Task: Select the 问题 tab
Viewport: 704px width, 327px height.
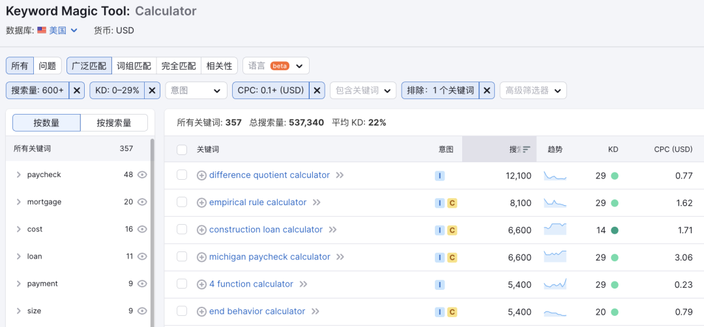Action: coord(48,66)
